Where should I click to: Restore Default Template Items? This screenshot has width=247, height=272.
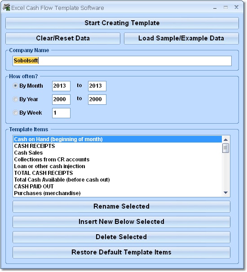click(121, 252)
